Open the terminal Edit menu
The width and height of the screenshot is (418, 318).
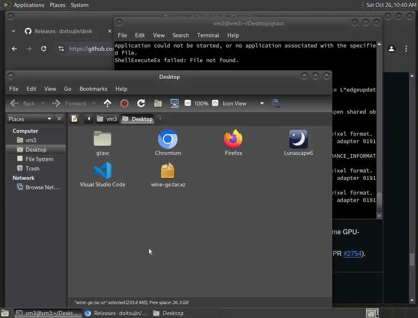click(140, 35)
